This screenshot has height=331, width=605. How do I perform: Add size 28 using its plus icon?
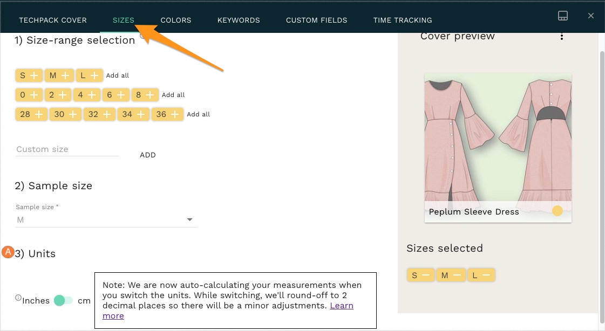(x=38, y=114)
